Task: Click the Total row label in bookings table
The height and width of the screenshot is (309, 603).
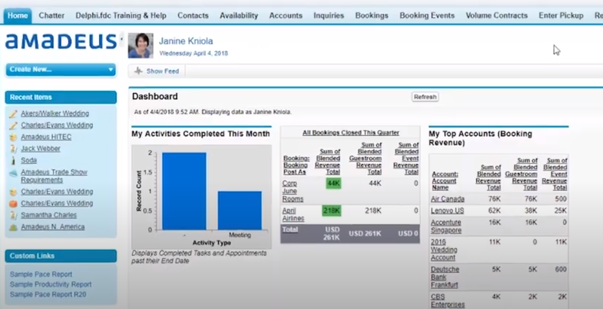Action: click(x=290, y=230)
